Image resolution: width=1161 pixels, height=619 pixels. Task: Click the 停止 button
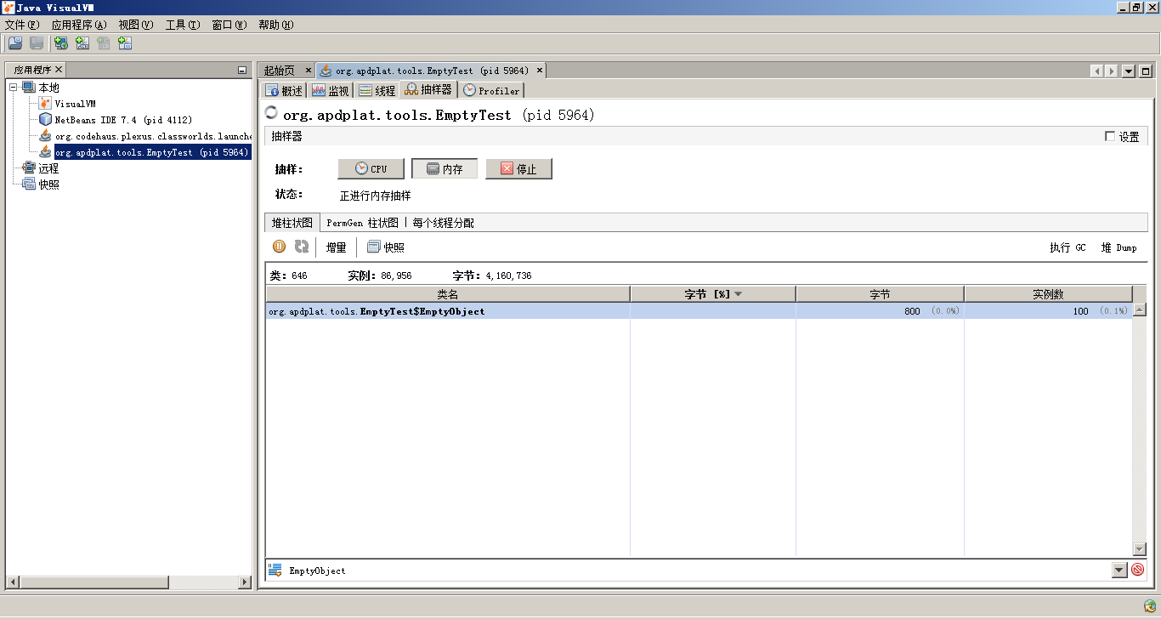[518, 169]
